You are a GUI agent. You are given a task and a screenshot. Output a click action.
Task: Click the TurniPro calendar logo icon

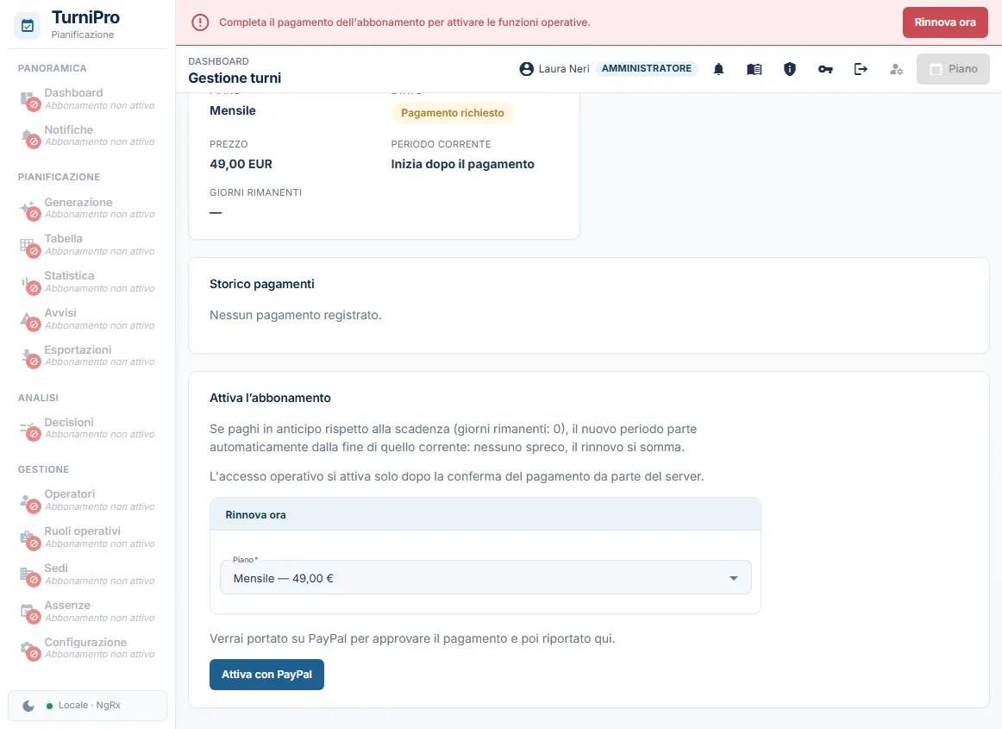click(x=28, y=26)
